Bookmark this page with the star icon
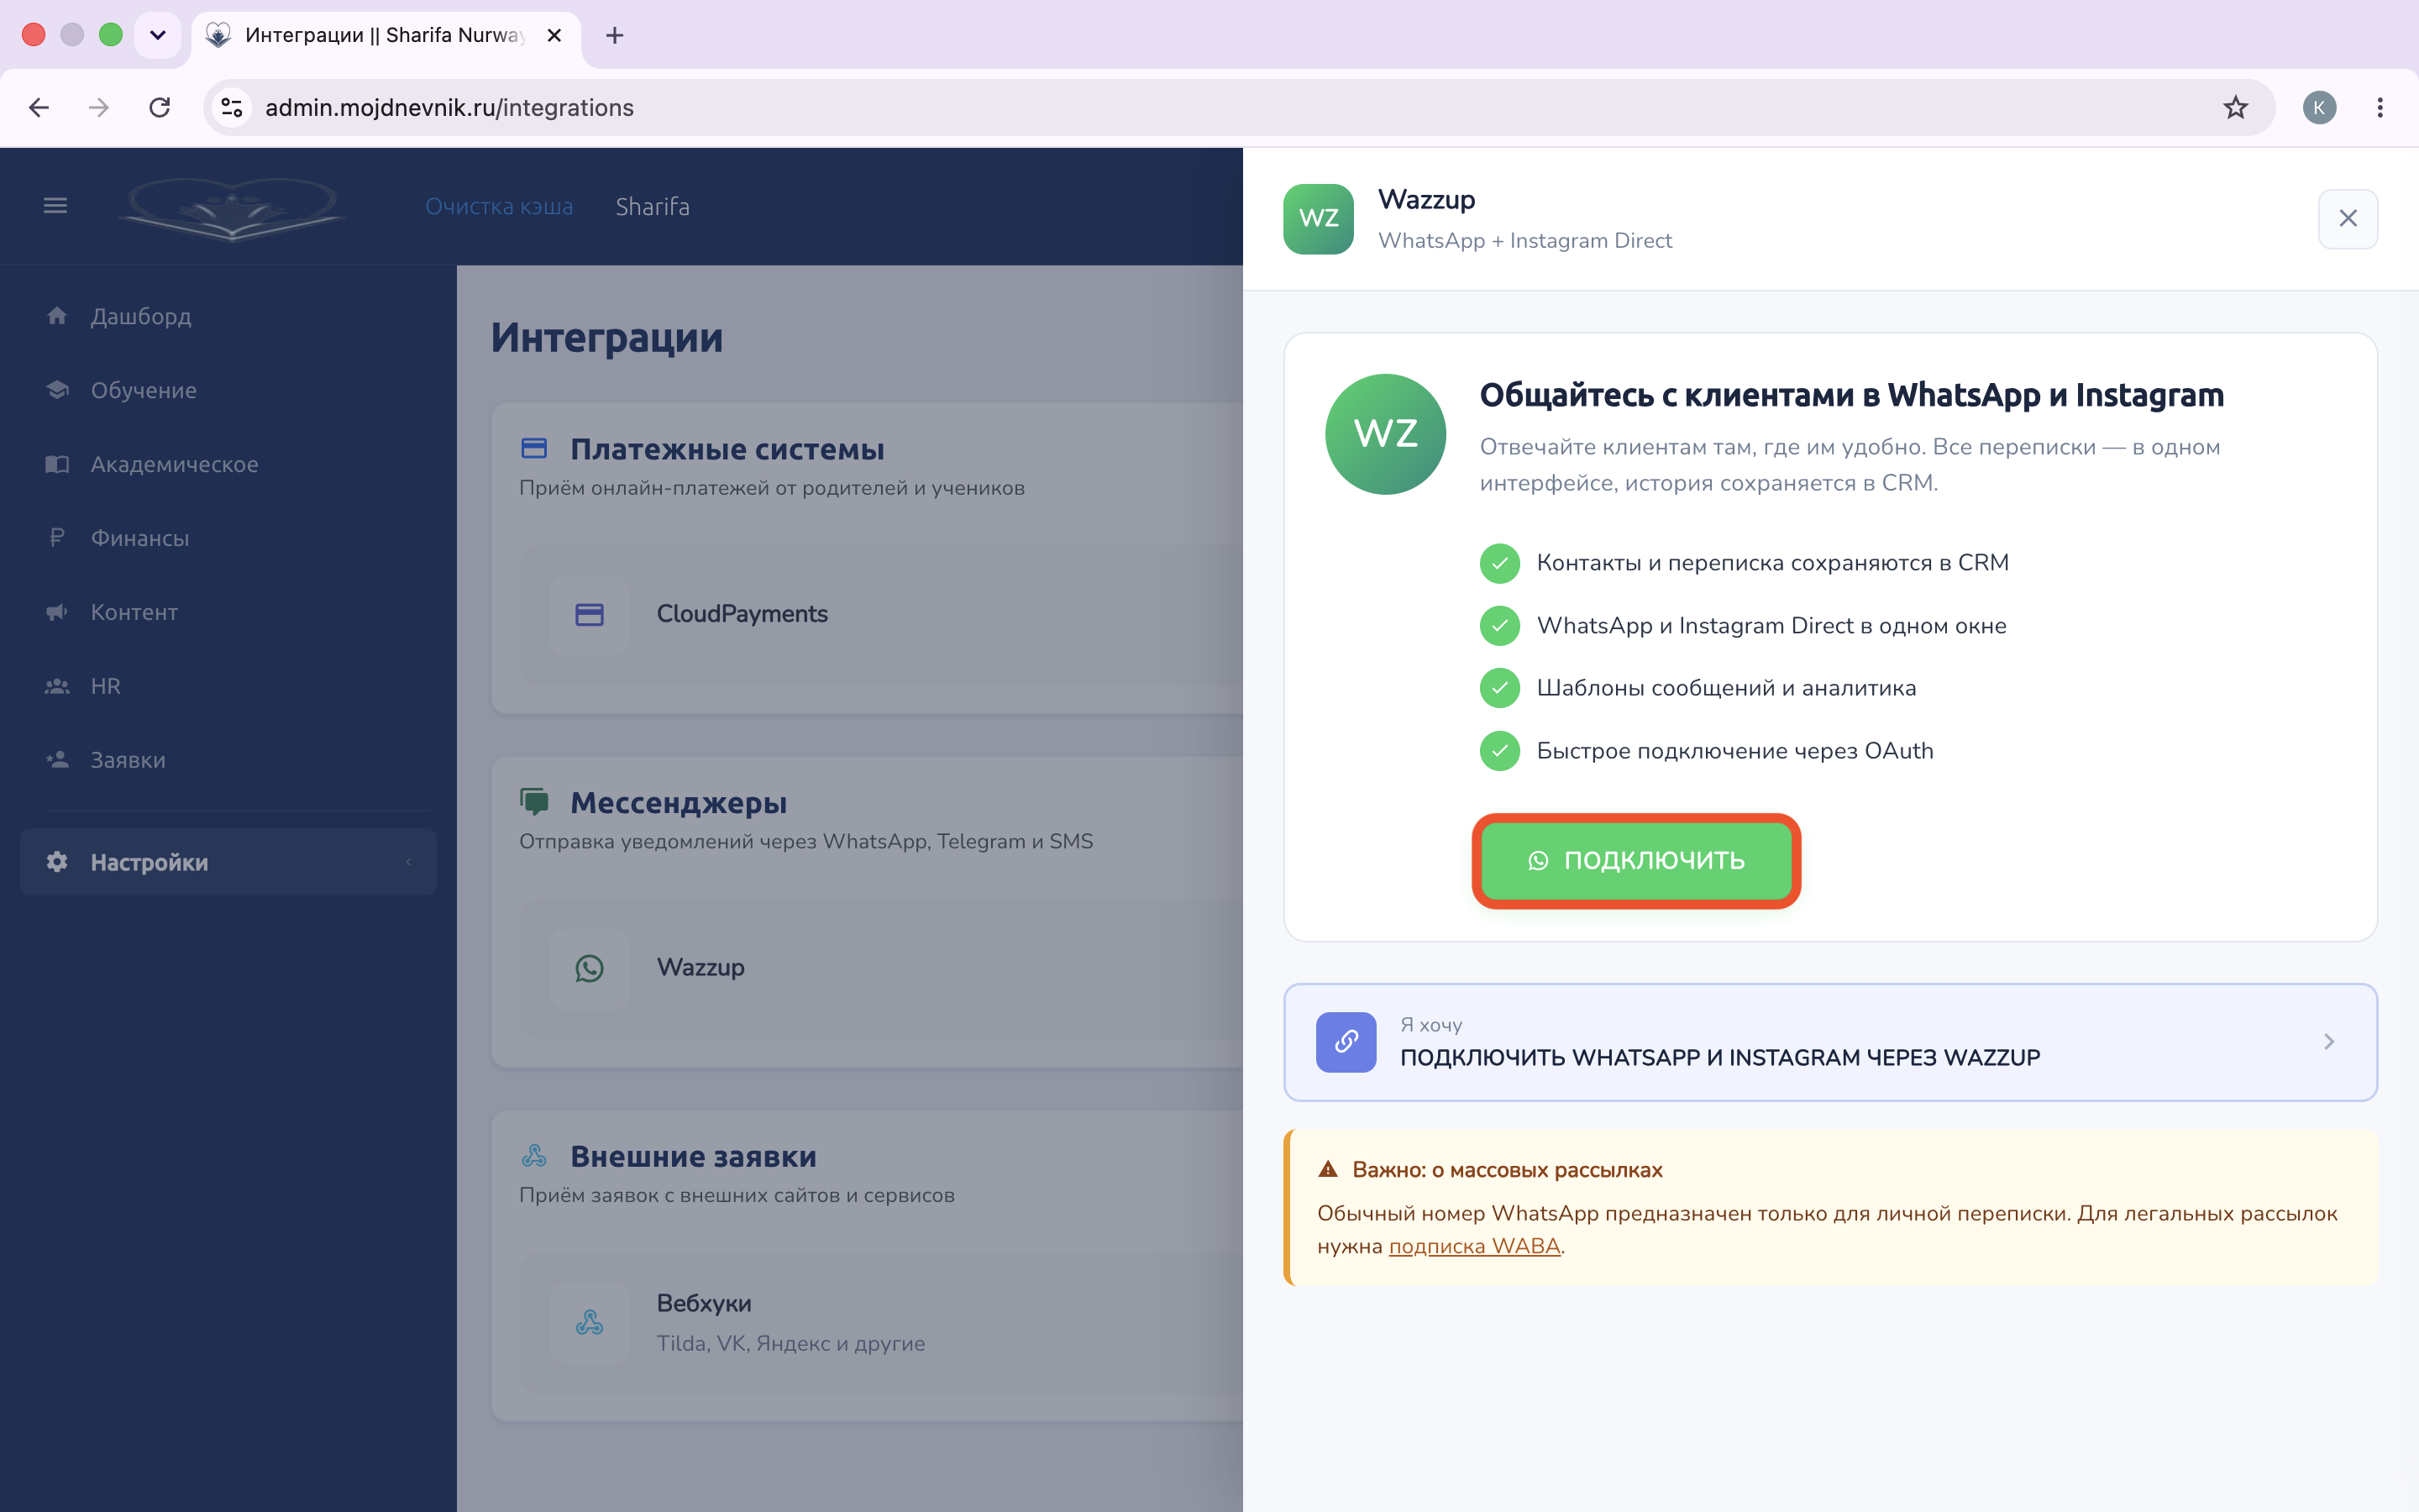This screenshot has height=1512, width=2419. pos(2235,107)
